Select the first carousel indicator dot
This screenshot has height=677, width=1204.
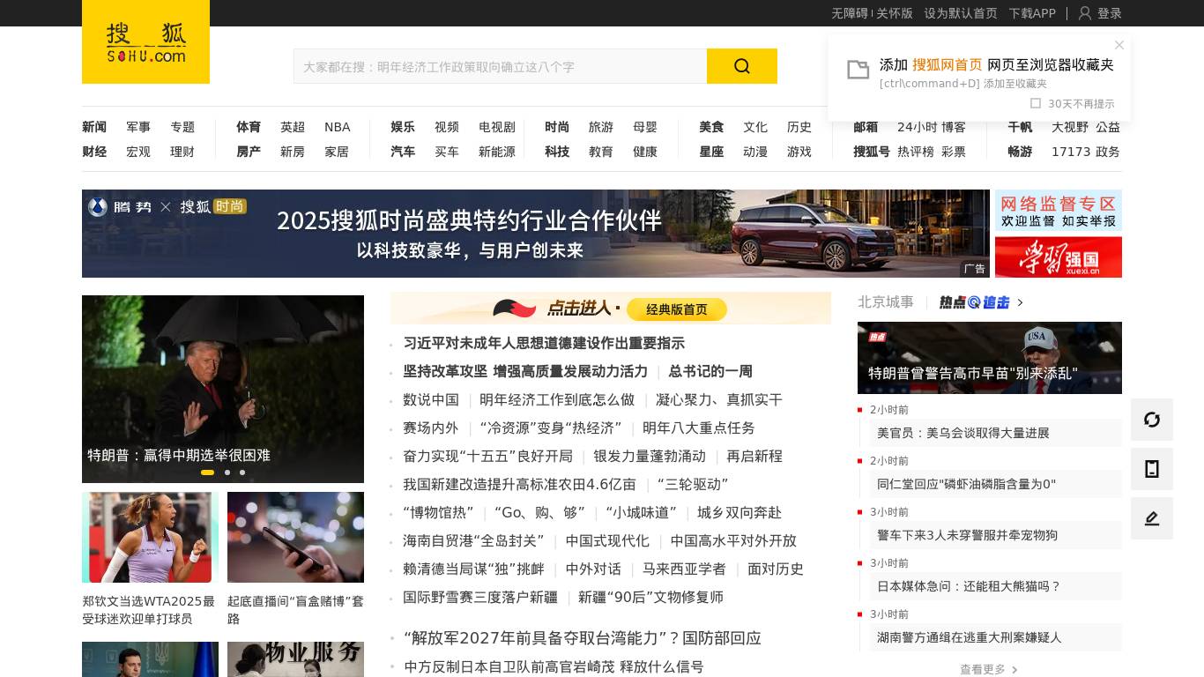point(207,472)
